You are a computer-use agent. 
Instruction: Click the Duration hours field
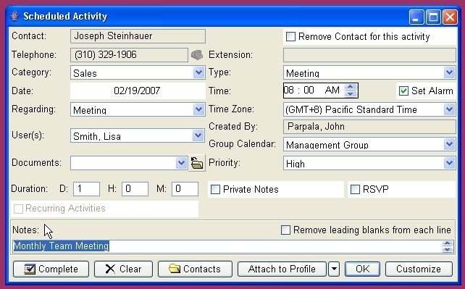(135, 189)
